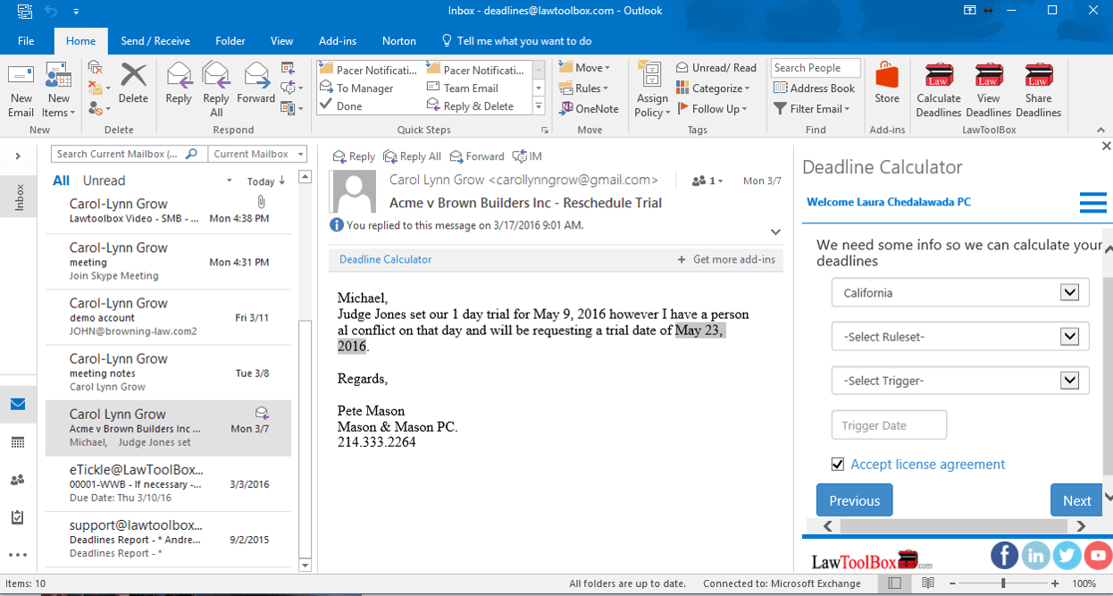Send the email to OneNote
This screenshot has width=1113, height=596.
(x=589, y=109)
